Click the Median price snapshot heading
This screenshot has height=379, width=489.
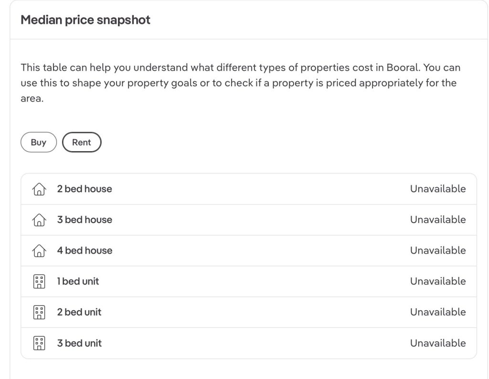pyautogui.click(x=85, y=20)
